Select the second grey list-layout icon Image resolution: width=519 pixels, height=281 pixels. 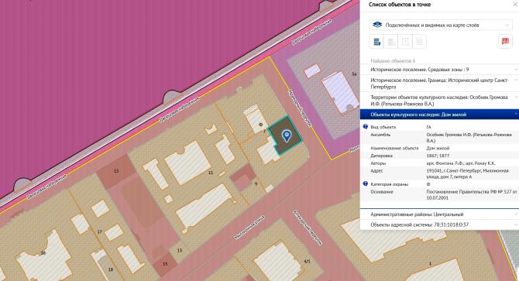[x=391, y=42]
